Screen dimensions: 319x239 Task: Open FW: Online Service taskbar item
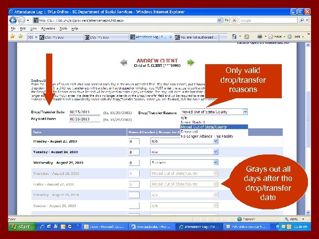tap(247, 227)
